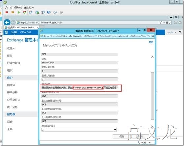Click the scroll up chevron in dialog
Viewport: 184px width, 146px height.
tap(152, 57)
